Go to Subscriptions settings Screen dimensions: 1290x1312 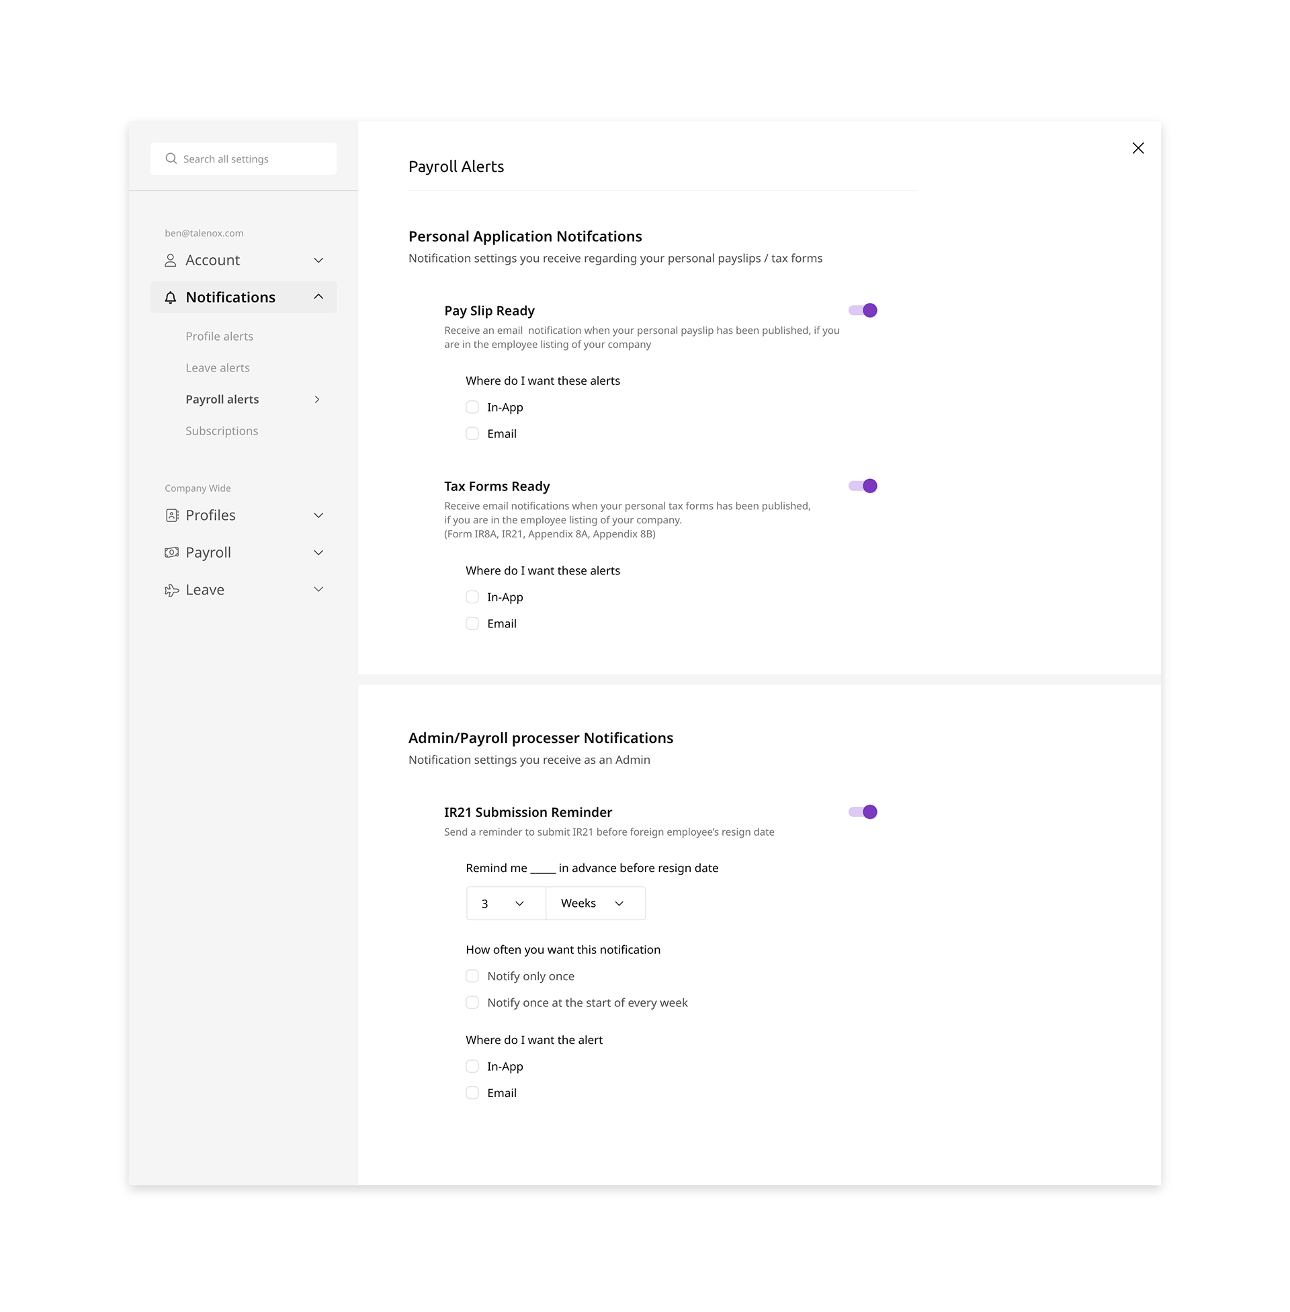coord(222,431)
